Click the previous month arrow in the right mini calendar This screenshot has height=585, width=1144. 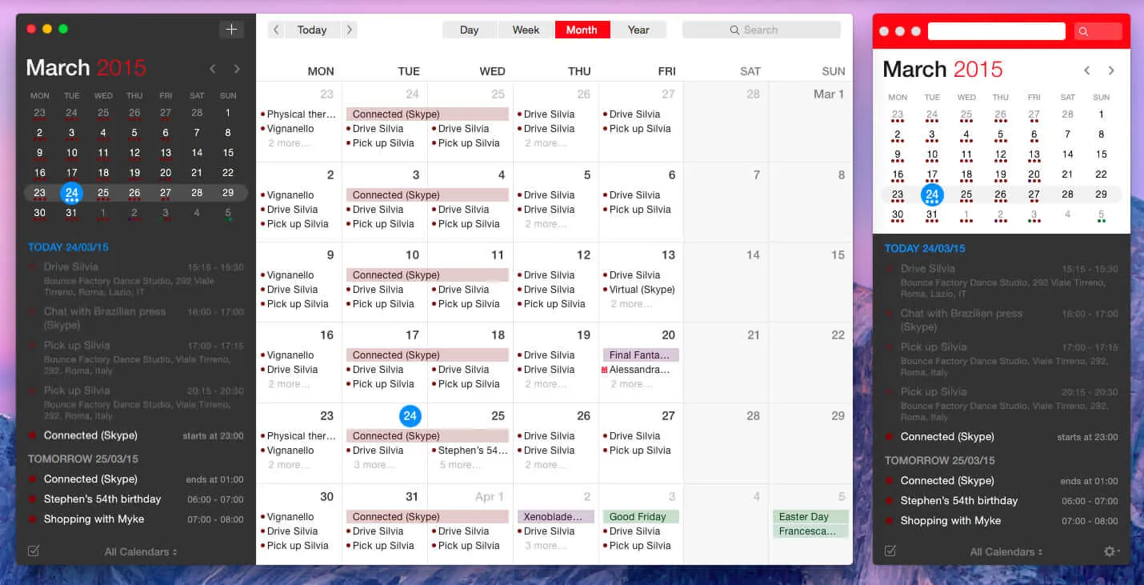[x=1087, y=70]
